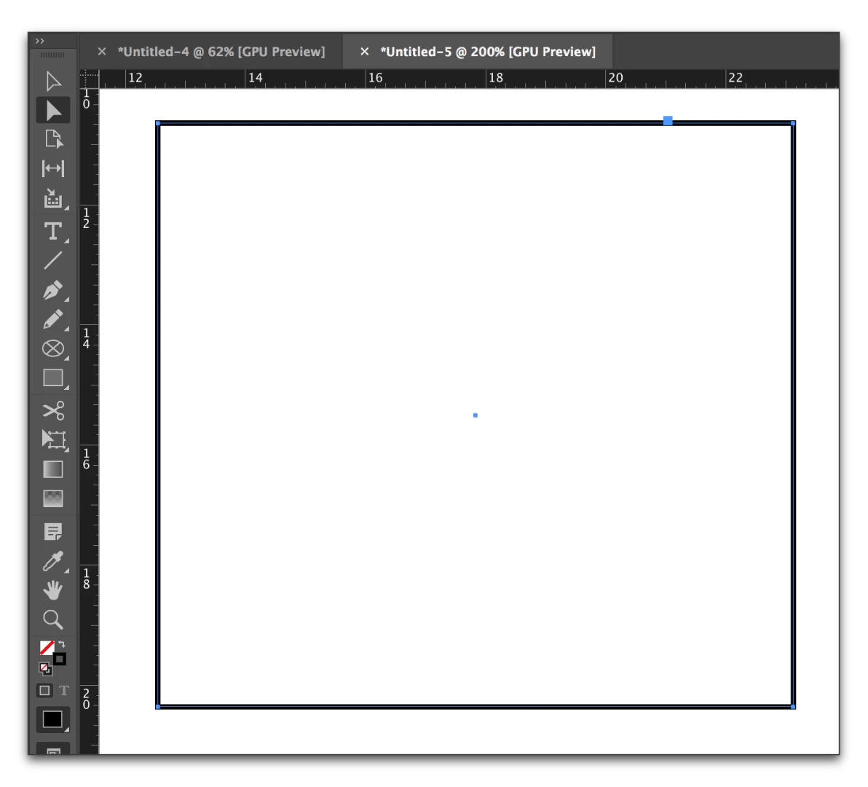Click the top-left anchor point of the rectangle
868x787 pixels.
tap(158, 123)
